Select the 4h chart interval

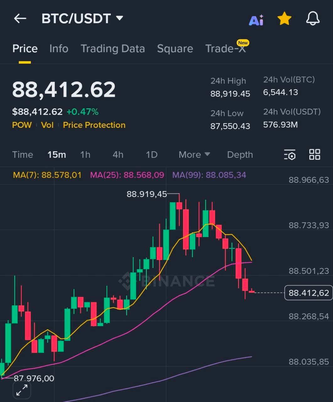[x=118, y=155]
